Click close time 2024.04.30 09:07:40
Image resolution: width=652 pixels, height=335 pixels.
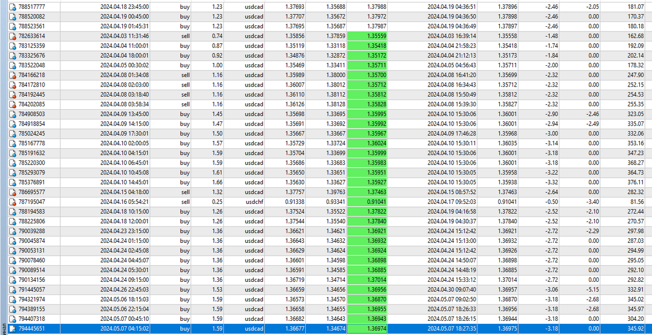pyautogui.click(x=452, y=289)
